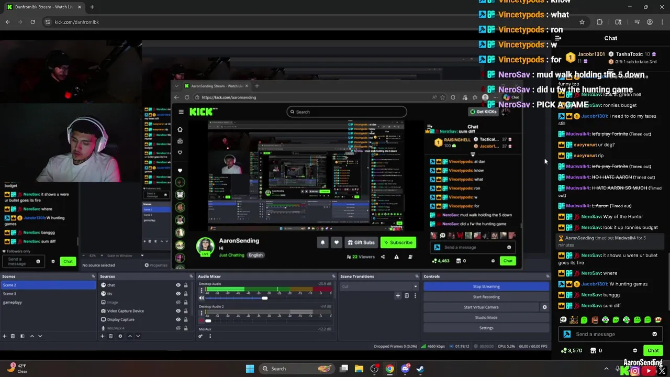Open Kick sidebar hamburger menu in AaronSending window

tap(181, 112)
